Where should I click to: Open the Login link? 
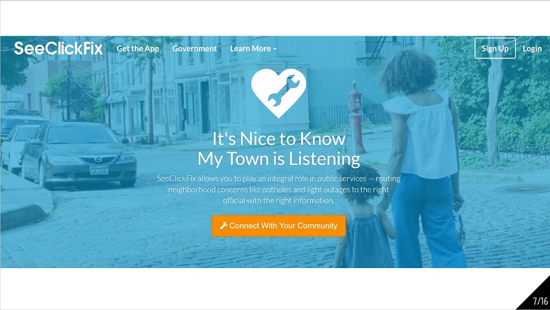tap(532, 49)
